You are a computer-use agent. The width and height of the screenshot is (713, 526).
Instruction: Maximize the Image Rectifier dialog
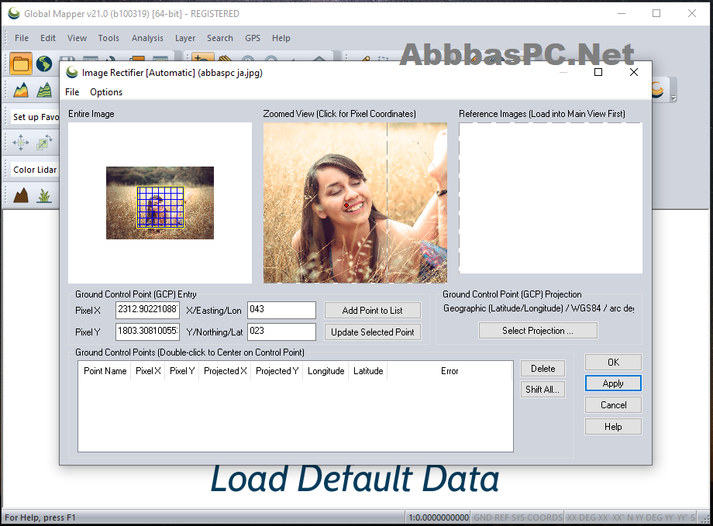598,72
